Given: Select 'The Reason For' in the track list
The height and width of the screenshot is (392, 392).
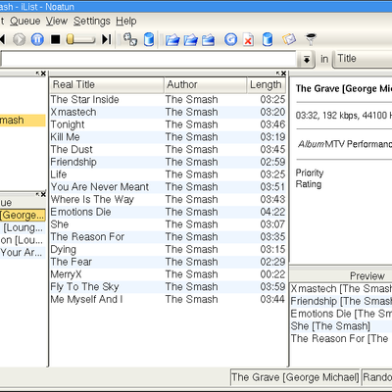Looking at the screenshot, I should pos(168,237).
